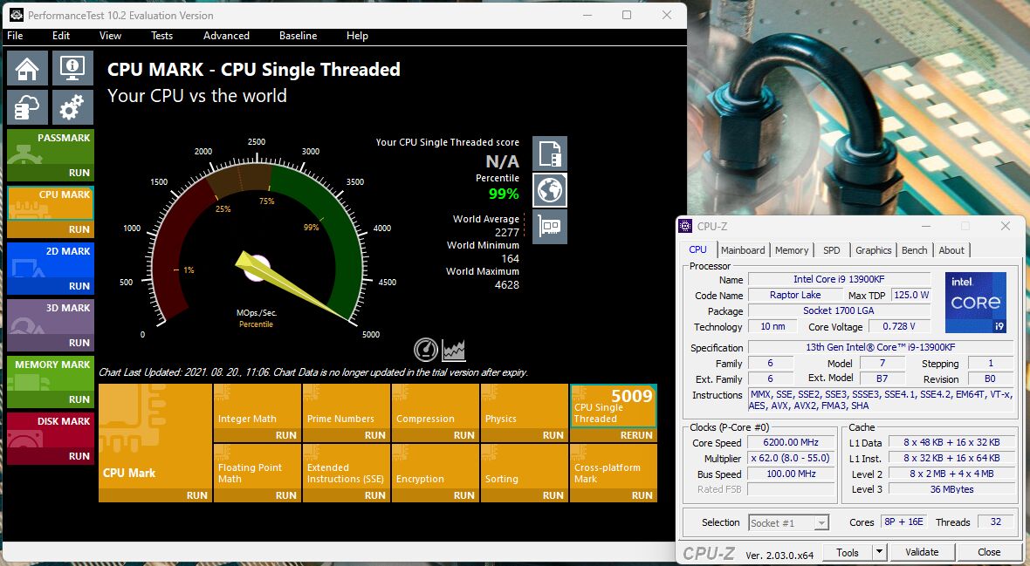
Task: Click the Max TDP 125.0 W value
Action: point(911,295)
